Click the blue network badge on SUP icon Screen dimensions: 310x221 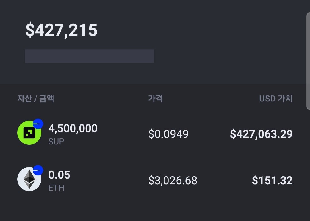tap(38, 124)
